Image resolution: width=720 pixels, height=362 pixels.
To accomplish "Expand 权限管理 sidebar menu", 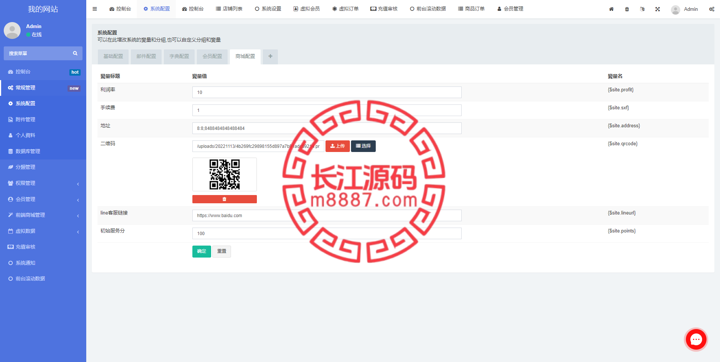I will coord(43,183).
